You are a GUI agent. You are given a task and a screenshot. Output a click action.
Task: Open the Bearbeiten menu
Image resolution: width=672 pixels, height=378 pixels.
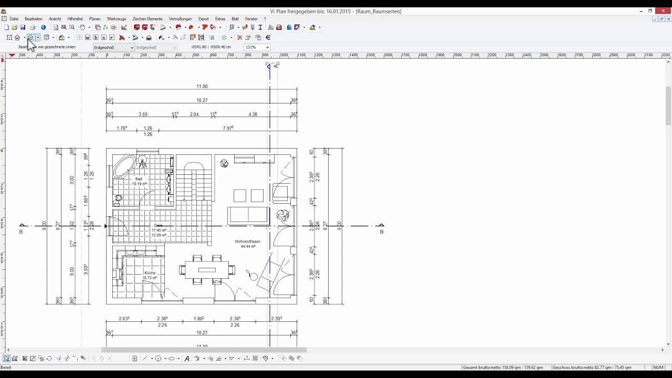click(34, 19)
